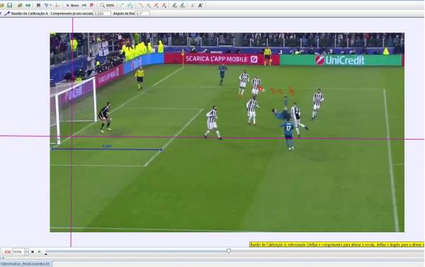Click the open file folder icon
This screenshot has height=267, width=425.
(1, 5)
